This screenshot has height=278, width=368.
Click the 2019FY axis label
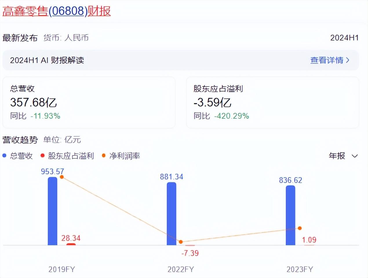(x=62, y=269)
